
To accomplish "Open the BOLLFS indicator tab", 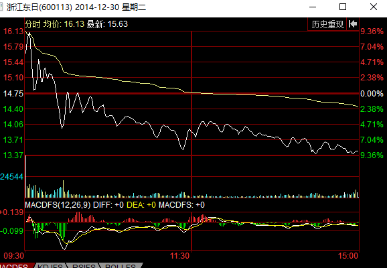I will pos(121,266).
